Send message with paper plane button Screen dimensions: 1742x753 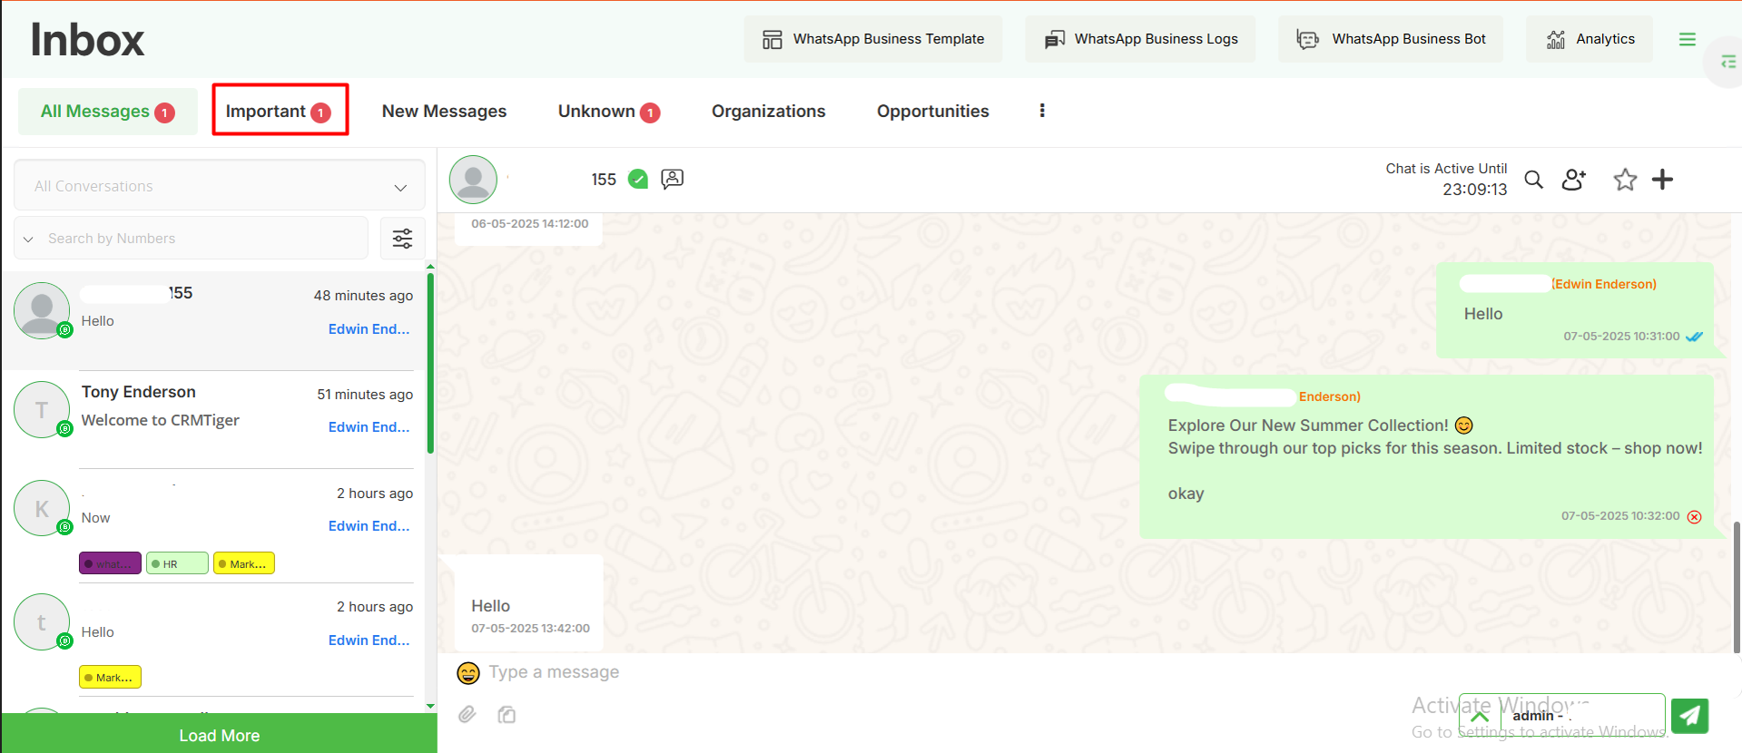tap(1689, 716)
